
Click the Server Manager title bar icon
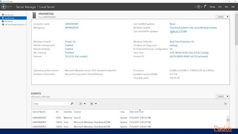1,1
